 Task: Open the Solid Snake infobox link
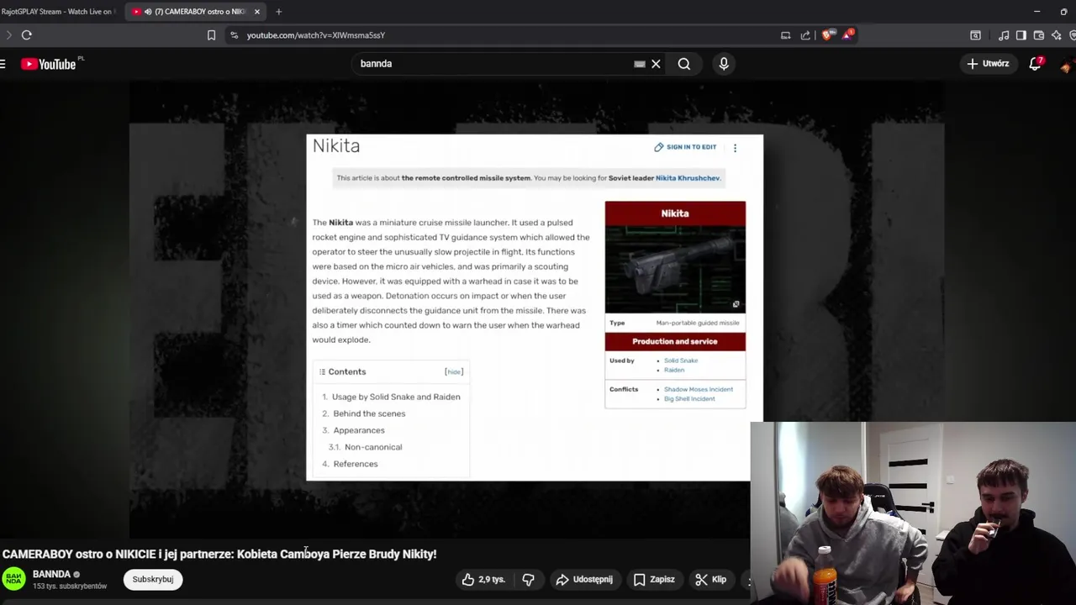coord(681,360)
